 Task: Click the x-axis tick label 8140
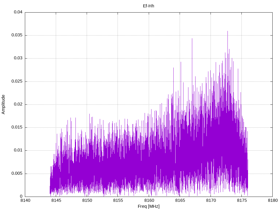[x=25, y=200]
